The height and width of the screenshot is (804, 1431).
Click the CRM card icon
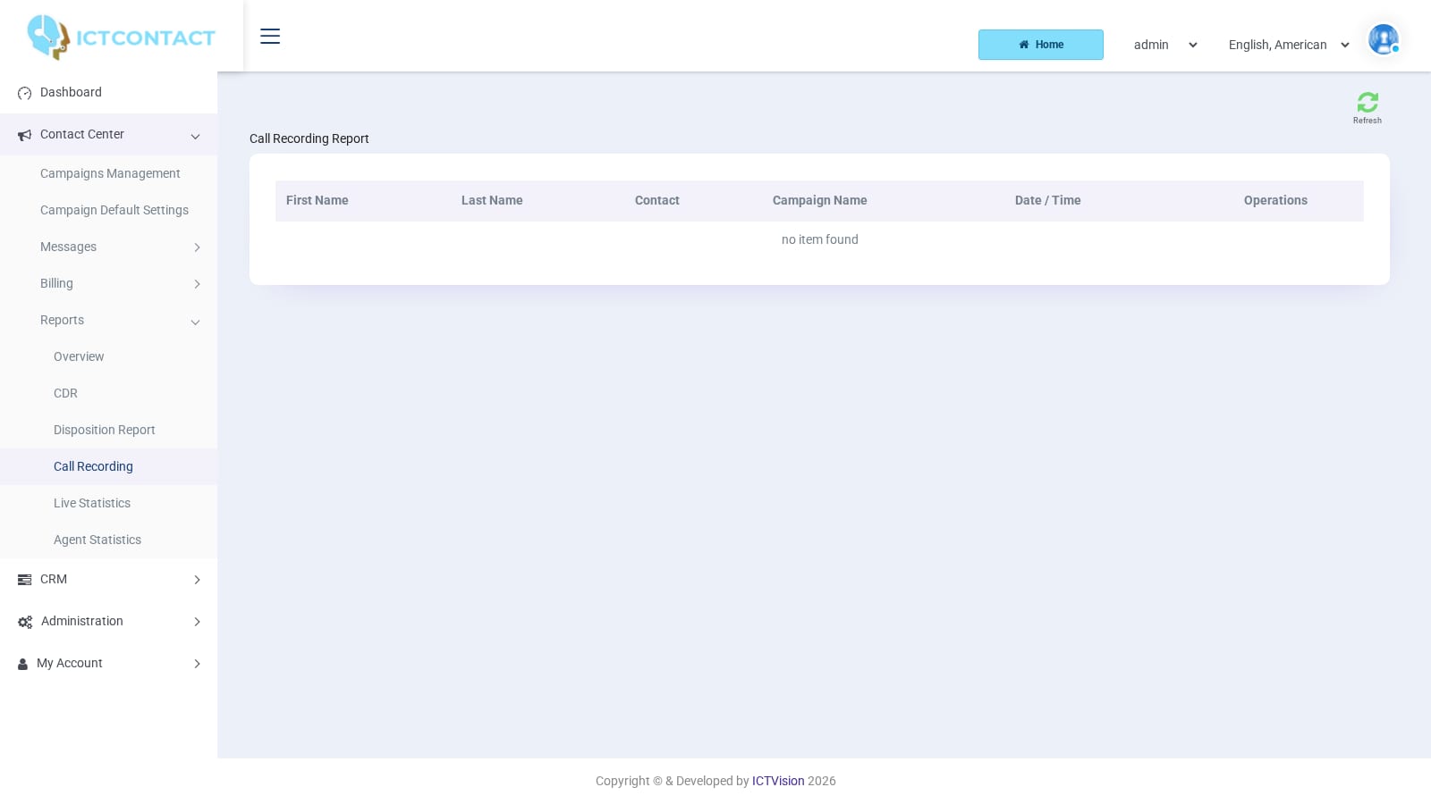(25, 580)
